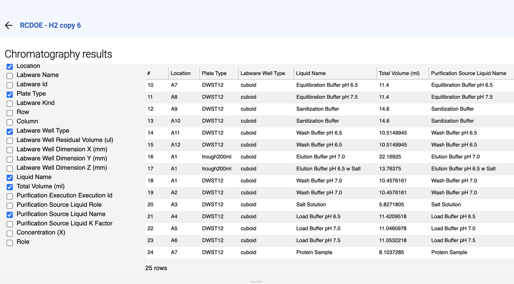
Task: Check Labware Well Residual Volume (ul)
Action: [10, 140]
